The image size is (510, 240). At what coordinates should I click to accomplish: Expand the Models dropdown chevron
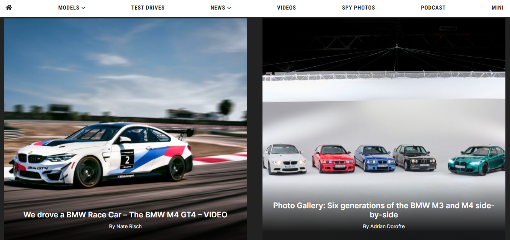coord(84,8)
